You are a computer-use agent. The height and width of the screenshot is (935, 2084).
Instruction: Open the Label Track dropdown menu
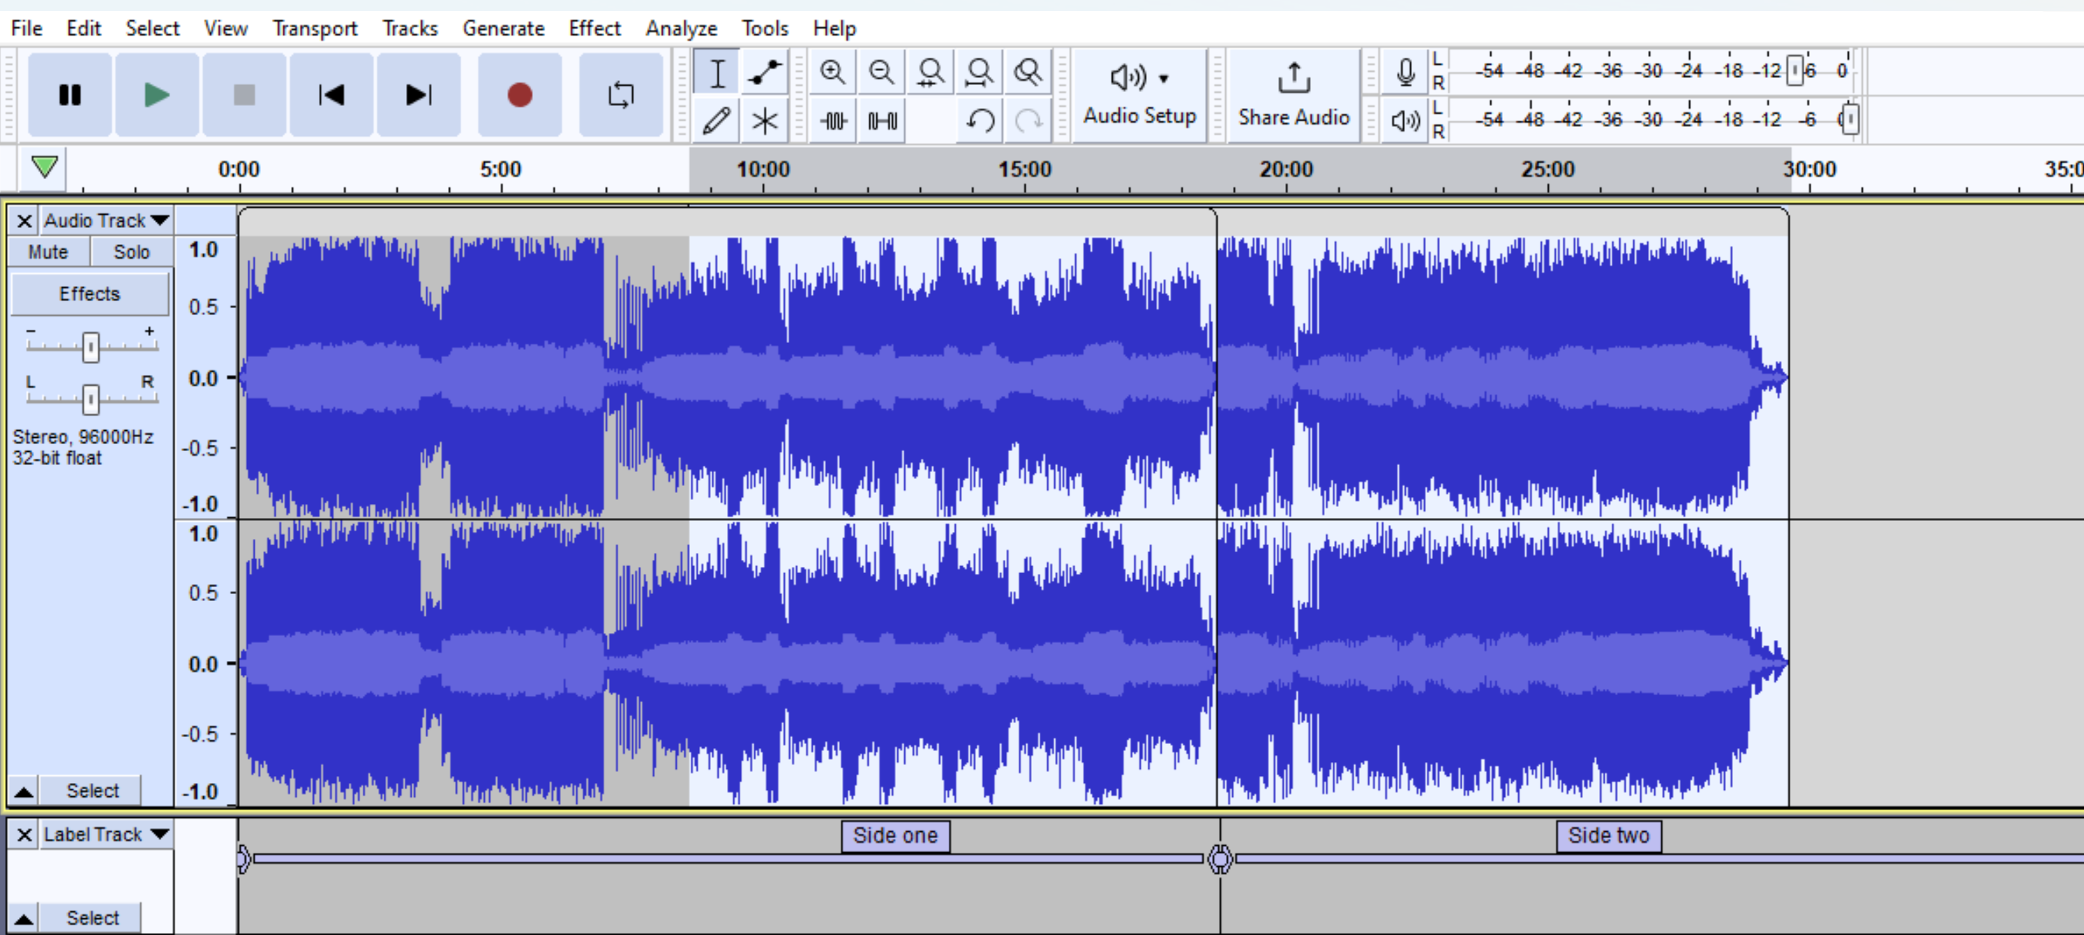coord(106,834)
